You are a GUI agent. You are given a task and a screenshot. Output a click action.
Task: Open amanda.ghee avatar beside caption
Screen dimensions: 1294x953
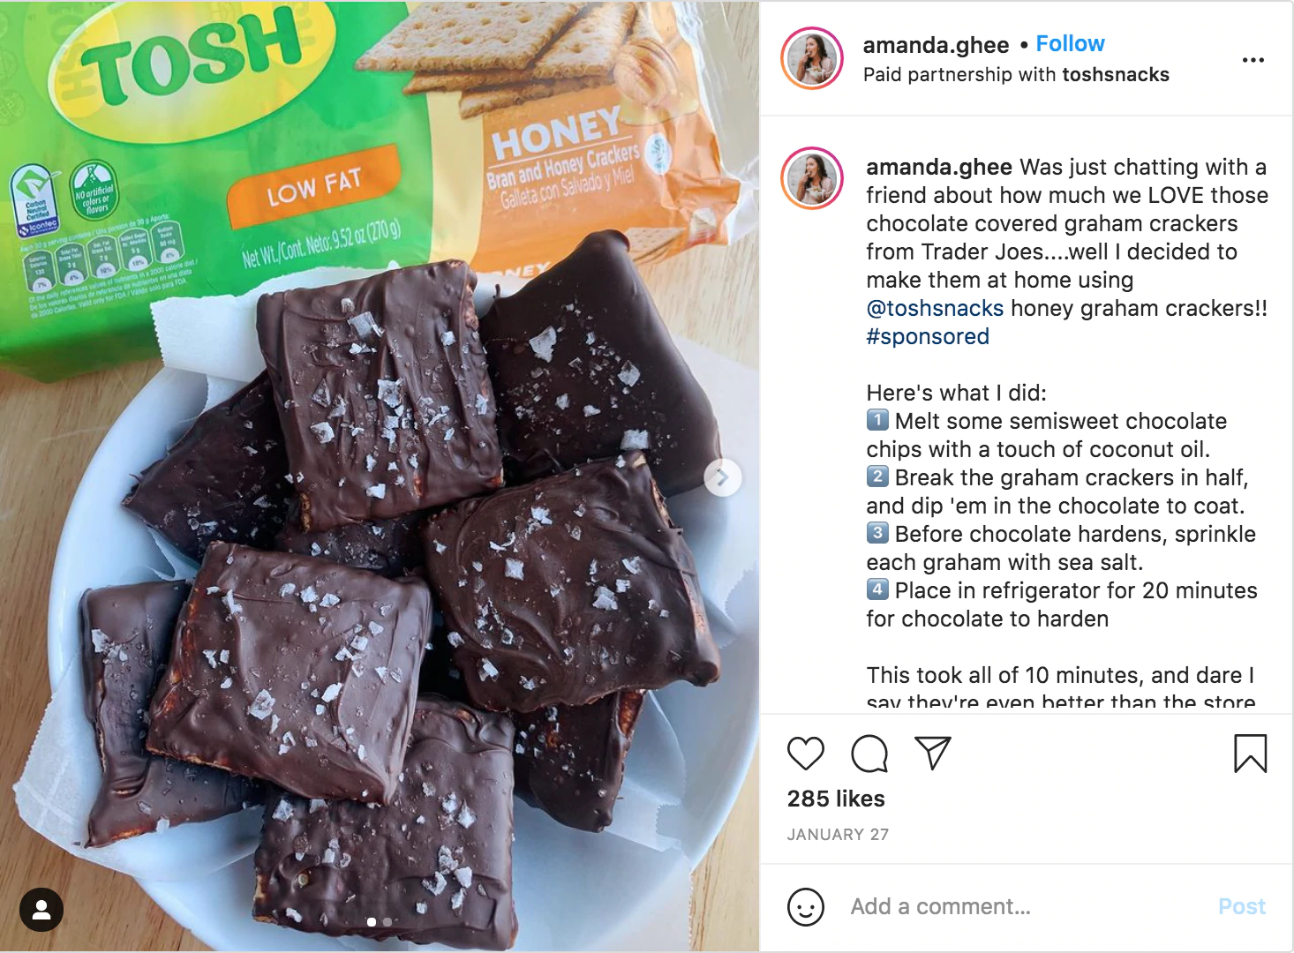(x=812, y=178)
